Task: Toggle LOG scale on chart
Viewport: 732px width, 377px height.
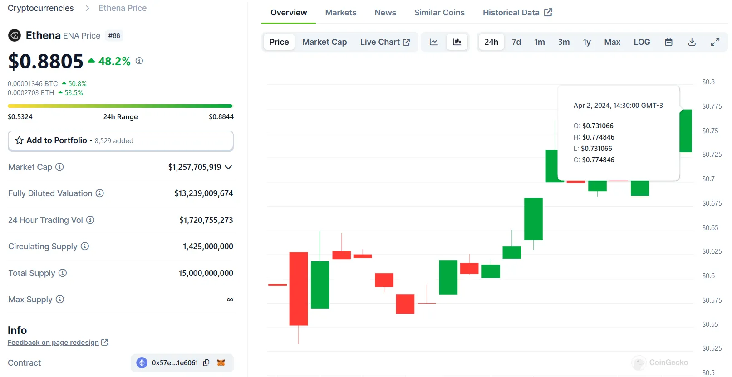Action: pyautogui.click(x=641, y=42)
